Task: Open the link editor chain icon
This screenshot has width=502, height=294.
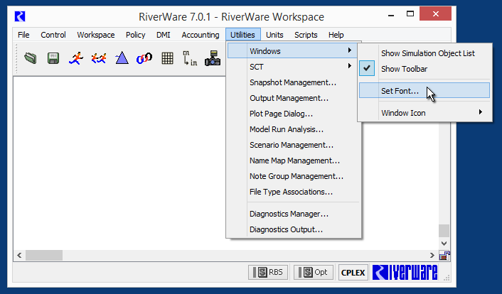Action: (144, 58)
